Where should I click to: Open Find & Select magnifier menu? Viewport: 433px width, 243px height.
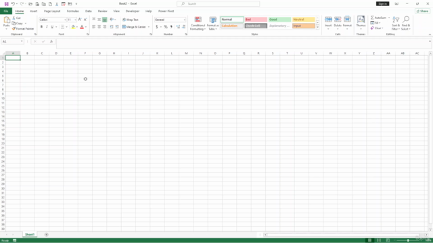tap(406, 24)
